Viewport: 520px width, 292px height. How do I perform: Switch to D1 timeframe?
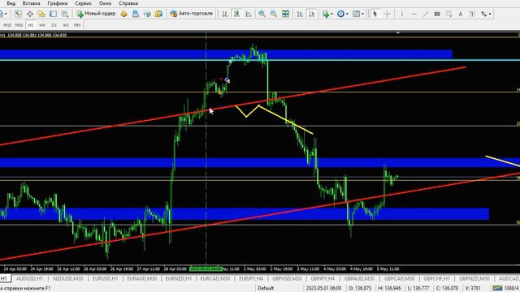click(54, 25)
